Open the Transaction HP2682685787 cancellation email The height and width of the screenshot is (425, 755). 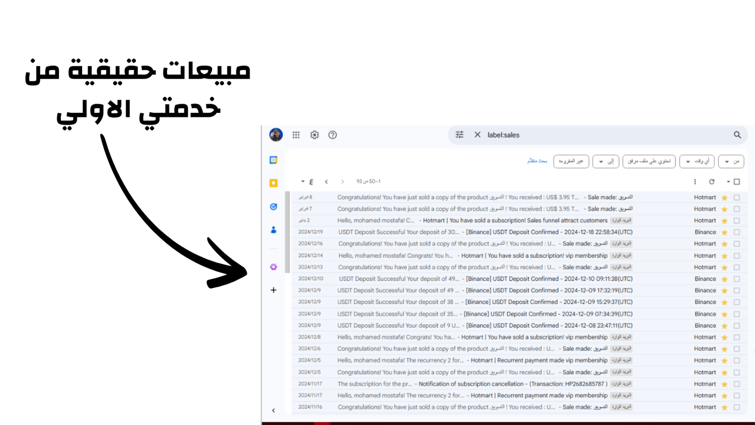click(519, 384)
